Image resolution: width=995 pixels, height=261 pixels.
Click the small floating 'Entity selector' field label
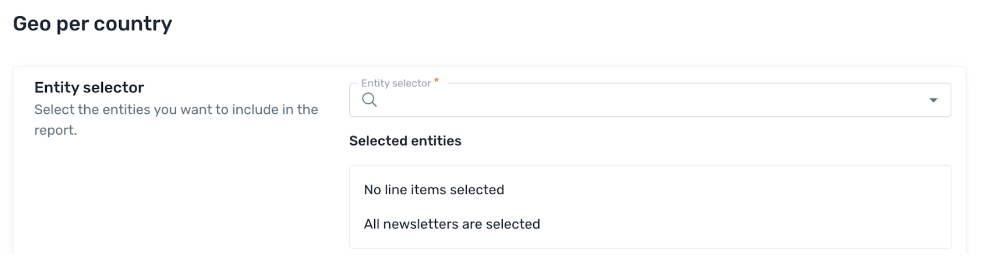click(396, 83)
